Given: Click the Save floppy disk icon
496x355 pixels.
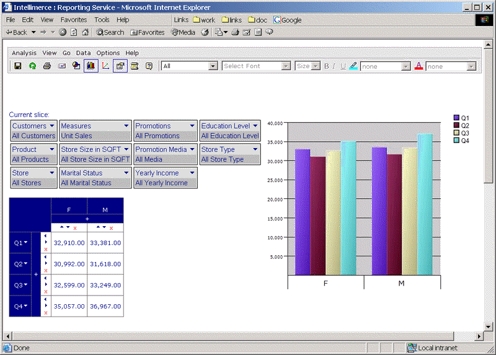Looking at the screenshot, I should (18, 66).
